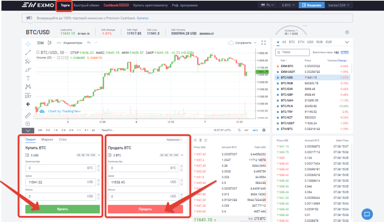384x222 pixels.
Task: Select the brush drawing tool
Action: point(28,70)
